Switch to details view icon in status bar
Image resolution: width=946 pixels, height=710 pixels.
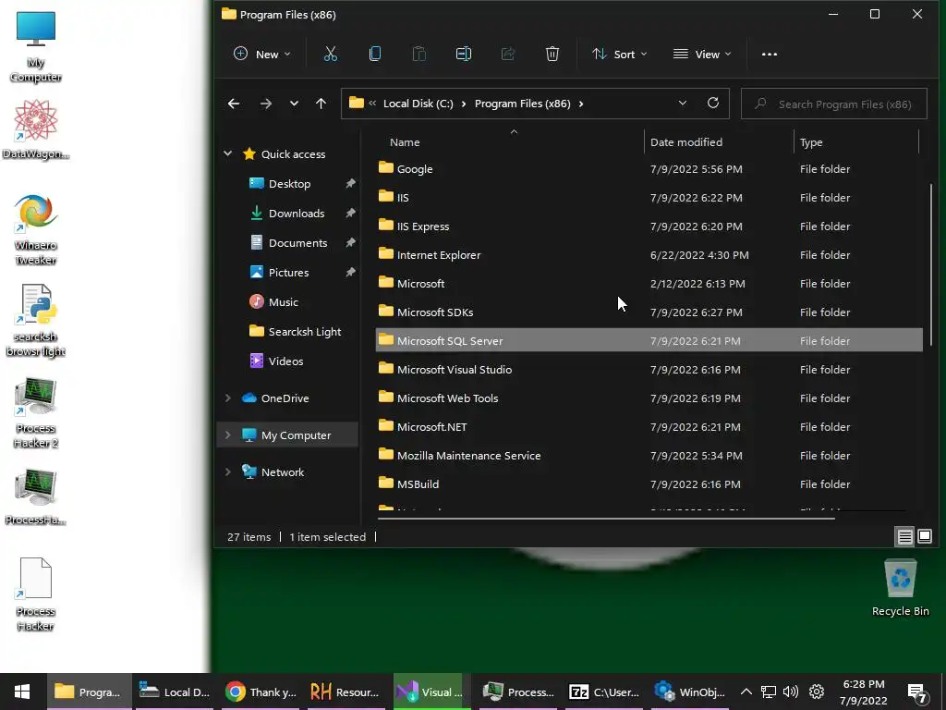coord(905,536)
